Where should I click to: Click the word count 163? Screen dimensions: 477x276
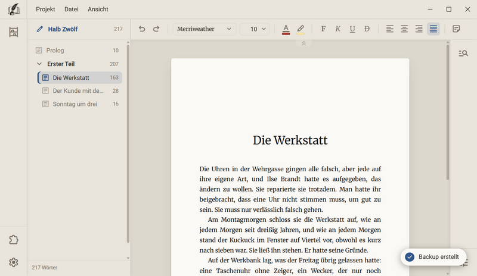click(x=114, y=78)
